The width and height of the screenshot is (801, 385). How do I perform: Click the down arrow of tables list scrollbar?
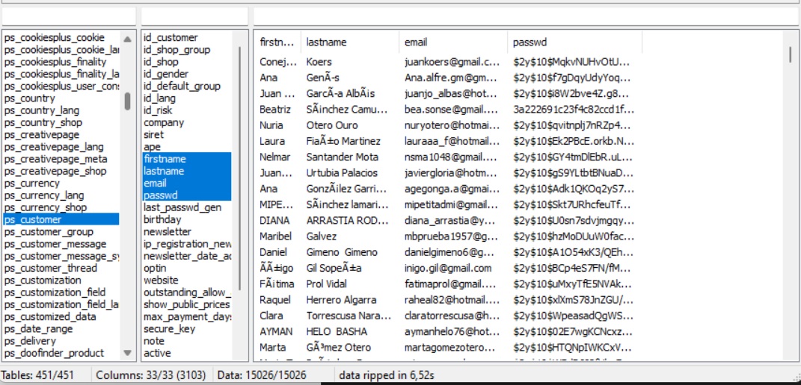pos(127,352)
